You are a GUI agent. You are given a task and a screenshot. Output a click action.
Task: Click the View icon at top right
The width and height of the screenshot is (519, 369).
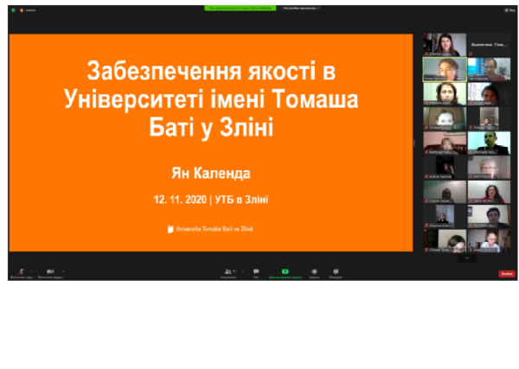coord(510,10)
